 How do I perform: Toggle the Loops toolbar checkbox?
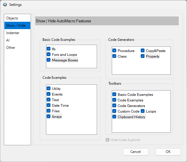point(142,111)
